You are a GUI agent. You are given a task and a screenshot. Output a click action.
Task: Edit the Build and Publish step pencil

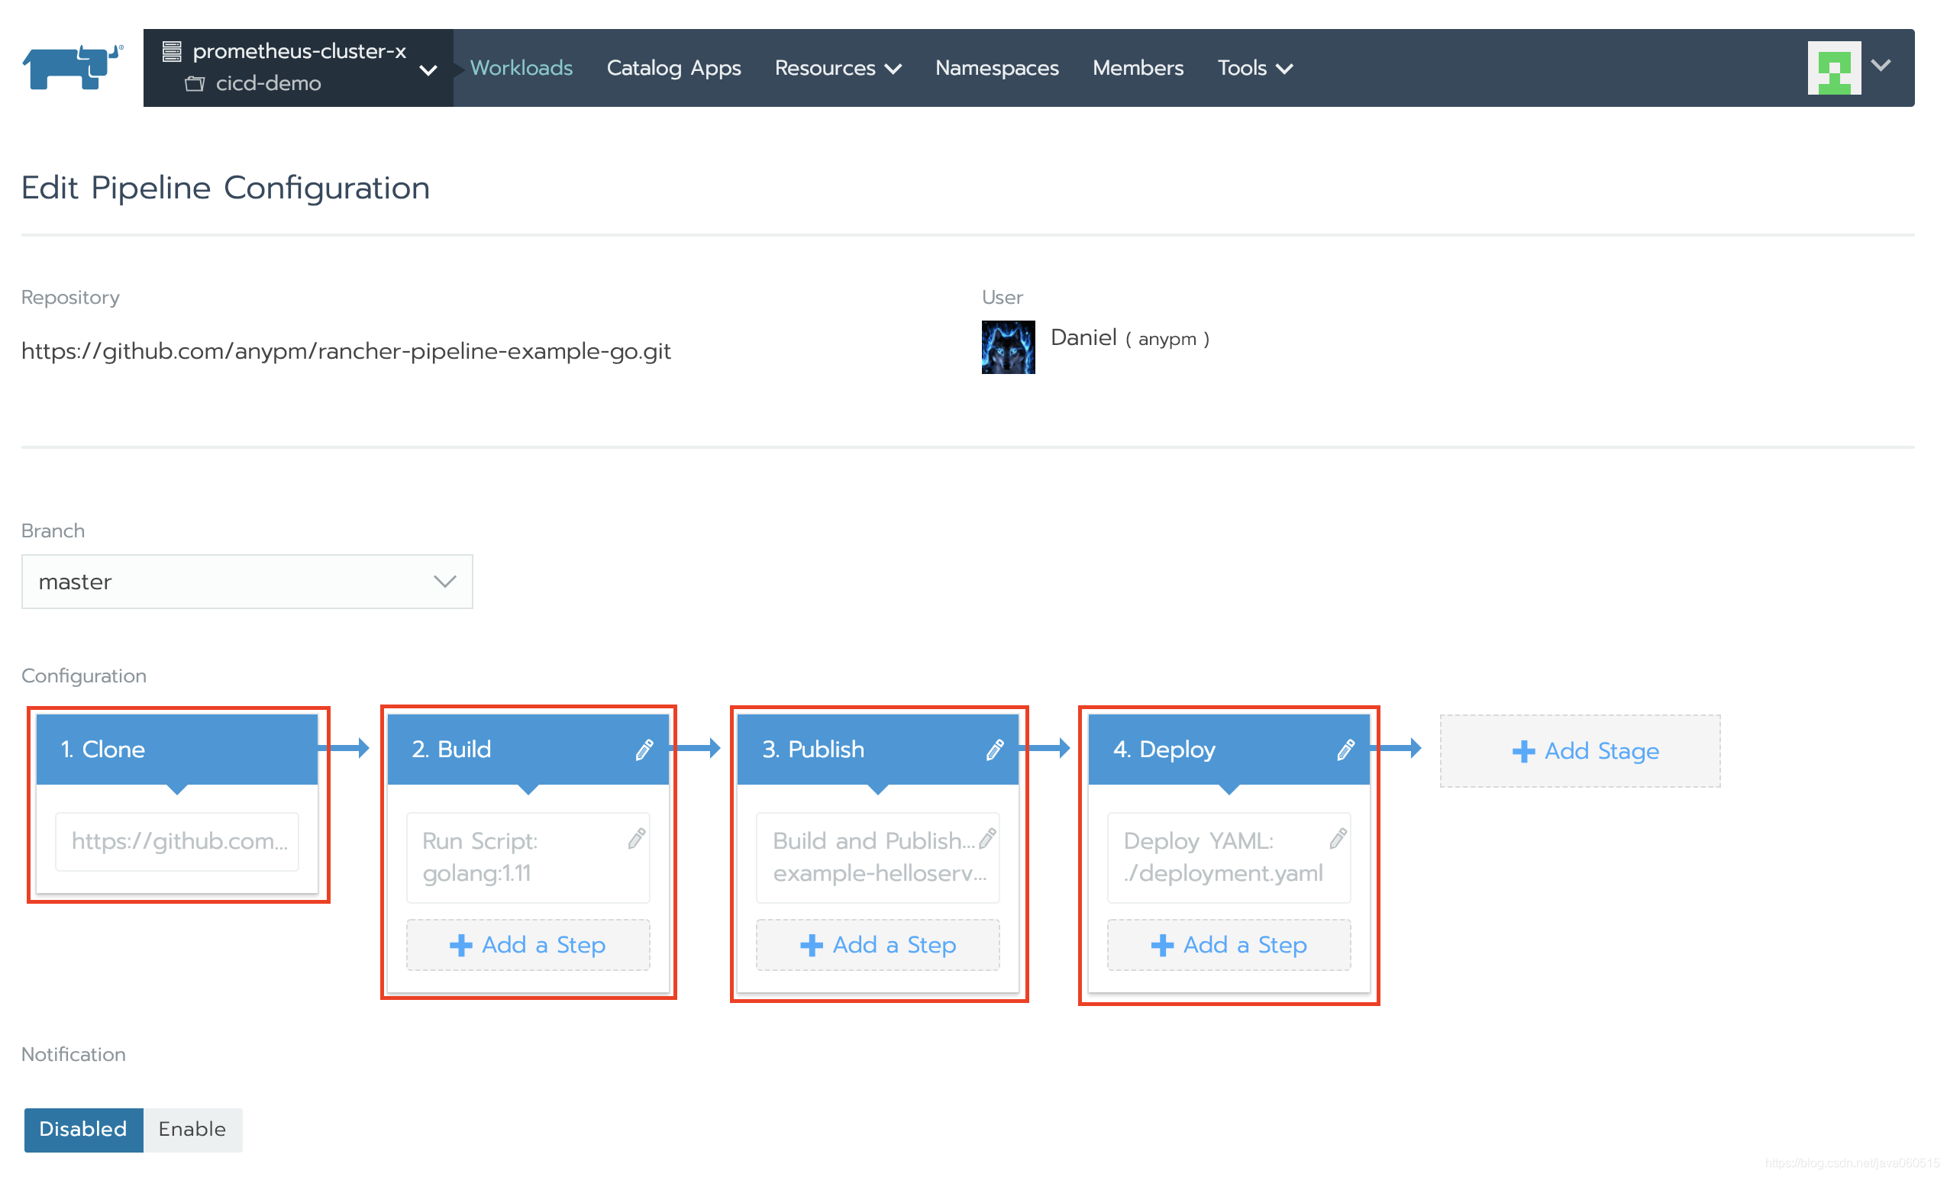coord(986,838)
